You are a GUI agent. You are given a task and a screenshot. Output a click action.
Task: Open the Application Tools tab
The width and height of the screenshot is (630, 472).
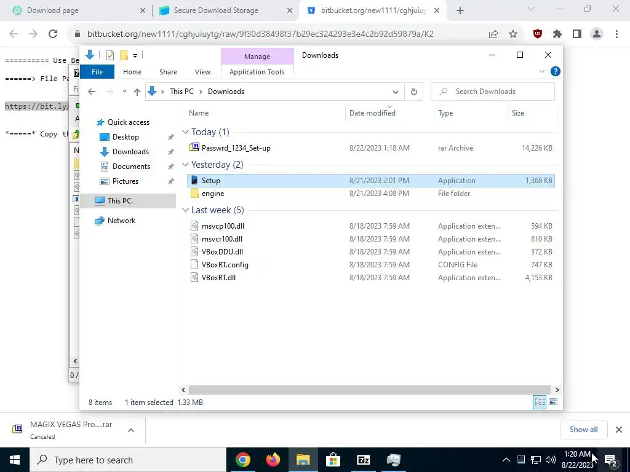(257, 72)
